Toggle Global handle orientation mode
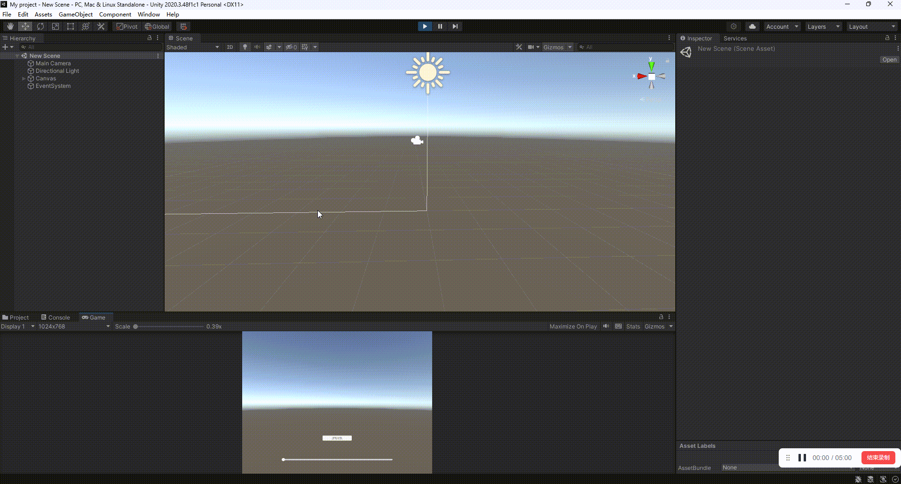901x484 pixels. tap(157, 26)
